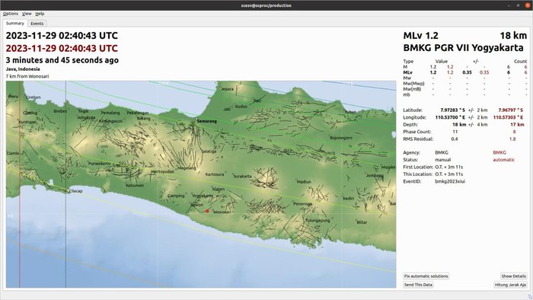
Task: Click the Show Details button
Action: click(514, 276)
